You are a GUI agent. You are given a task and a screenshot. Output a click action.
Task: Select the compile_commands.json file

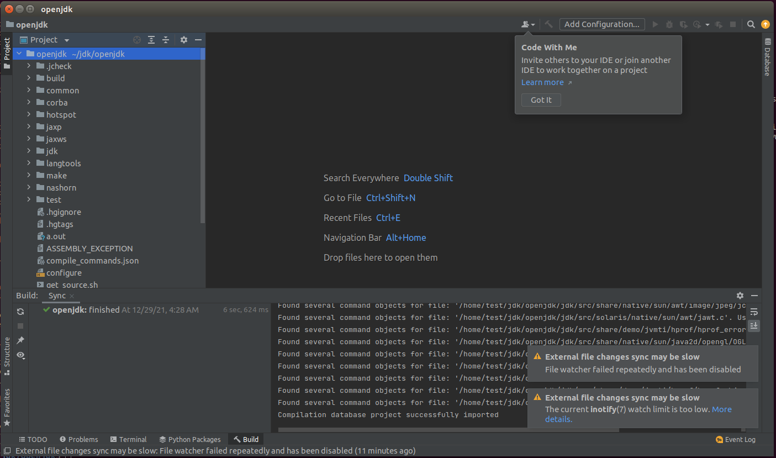coord(92,261)
